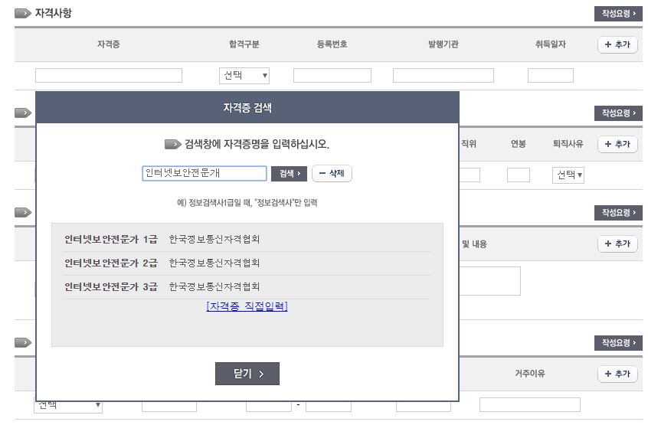
Task: Click the 취득일자 input field
Action: coord(550,76)
